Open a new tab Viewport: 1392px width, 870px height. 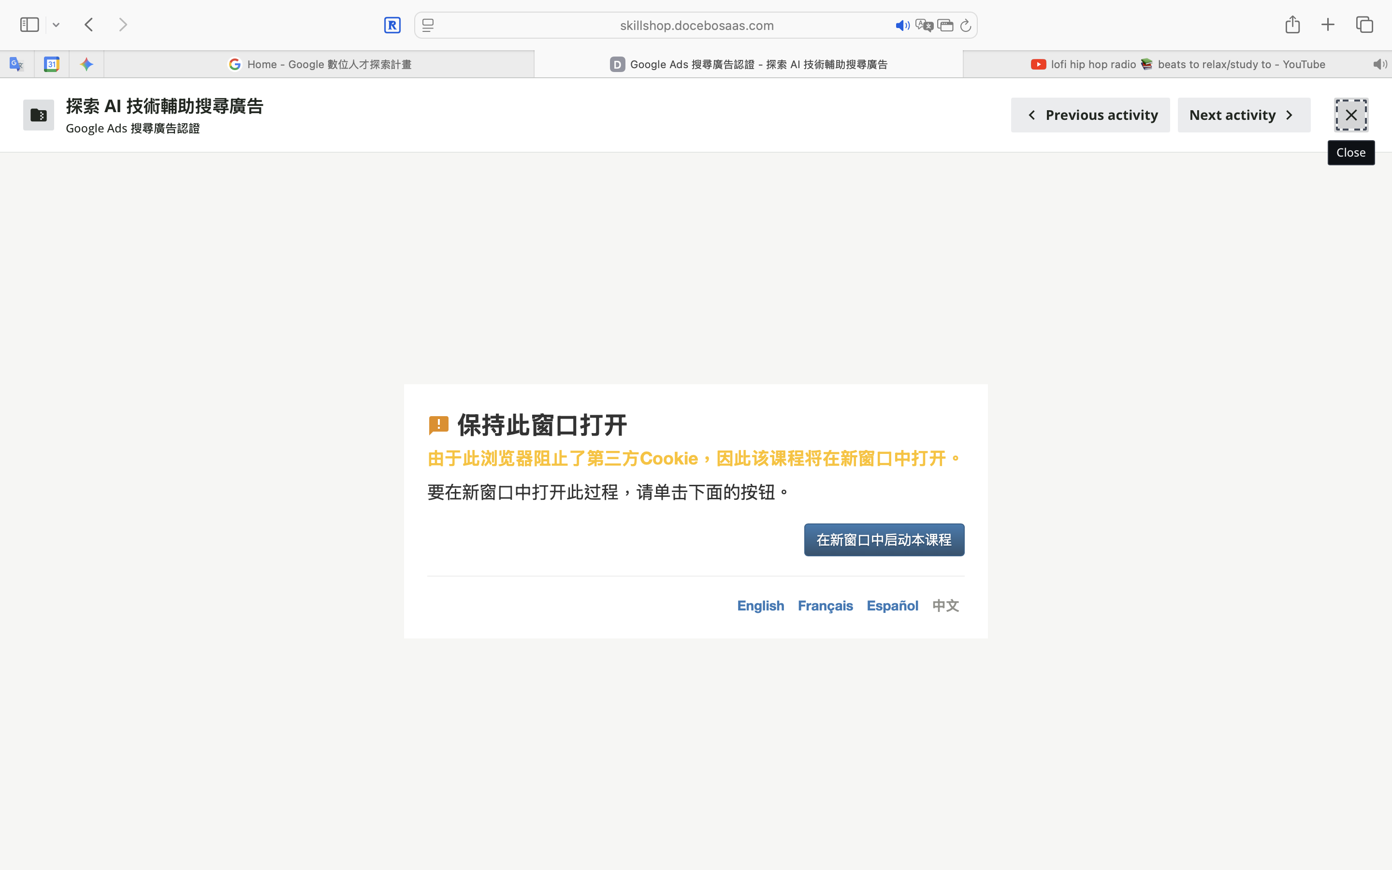tap(1328, 25)
